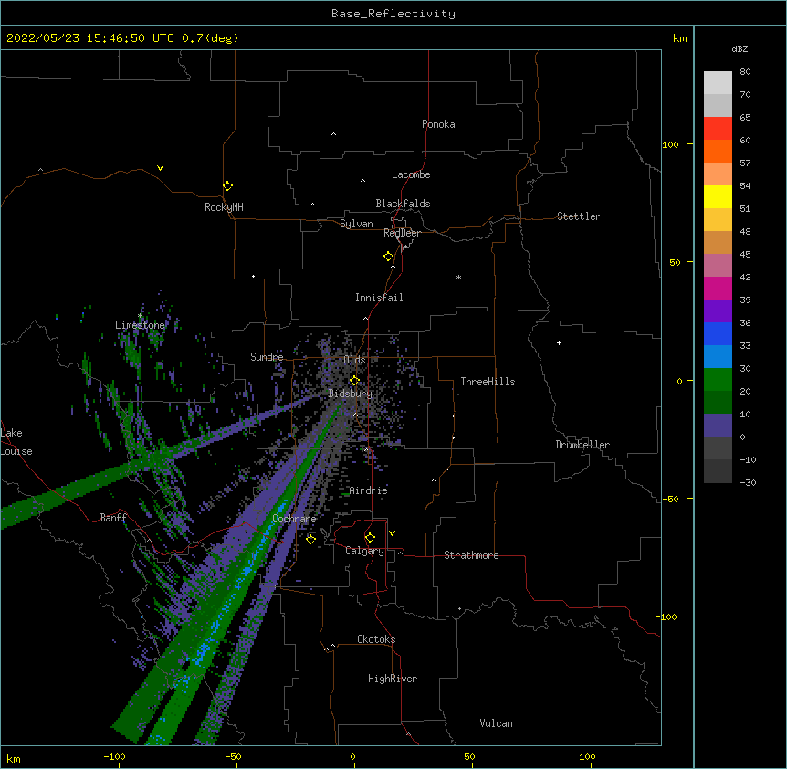Click the Calgary city label
Viewport: 787px width, 769px height.
[364, 551]
